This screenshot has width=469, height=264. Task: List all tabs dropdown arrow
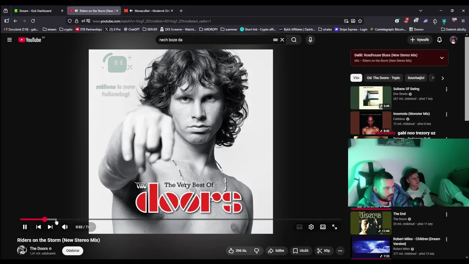[x=421, y=11]
